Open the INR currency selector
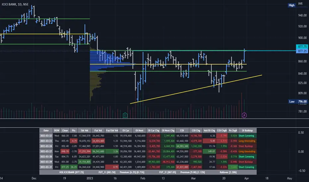This screenshot has width=309, height=182. click(300, 4)
